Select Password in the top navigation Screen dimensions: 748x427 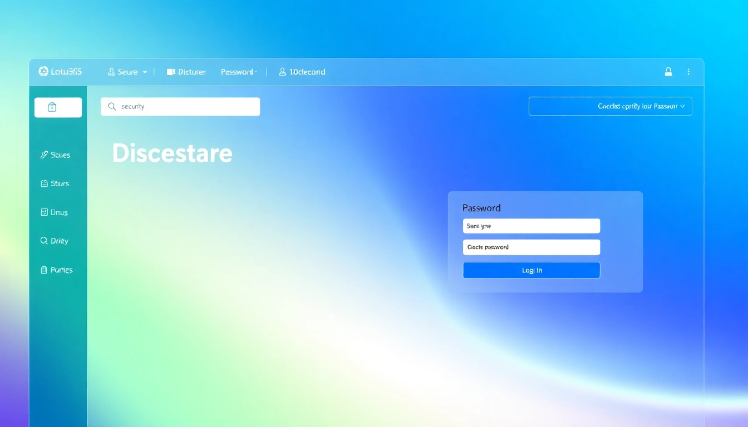238,72
